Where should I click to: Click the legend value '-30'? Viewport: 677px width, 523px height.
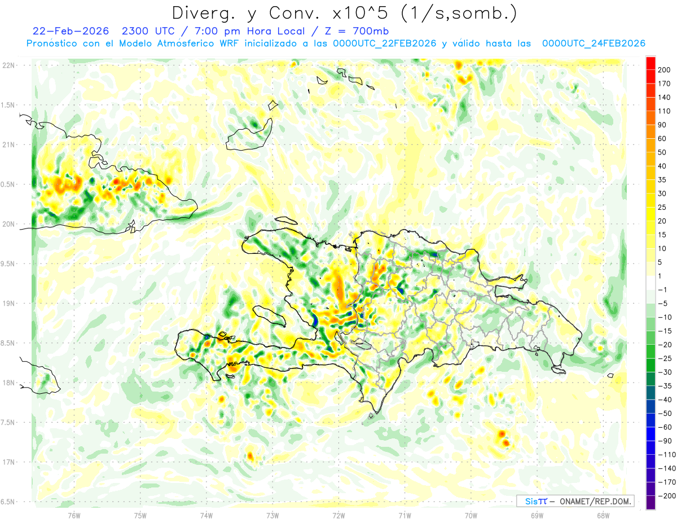click(665, 372)
